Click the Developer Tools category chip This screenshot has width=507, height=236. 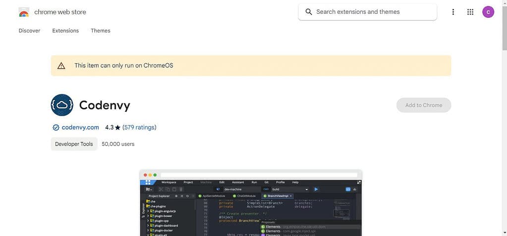(74, 144)
